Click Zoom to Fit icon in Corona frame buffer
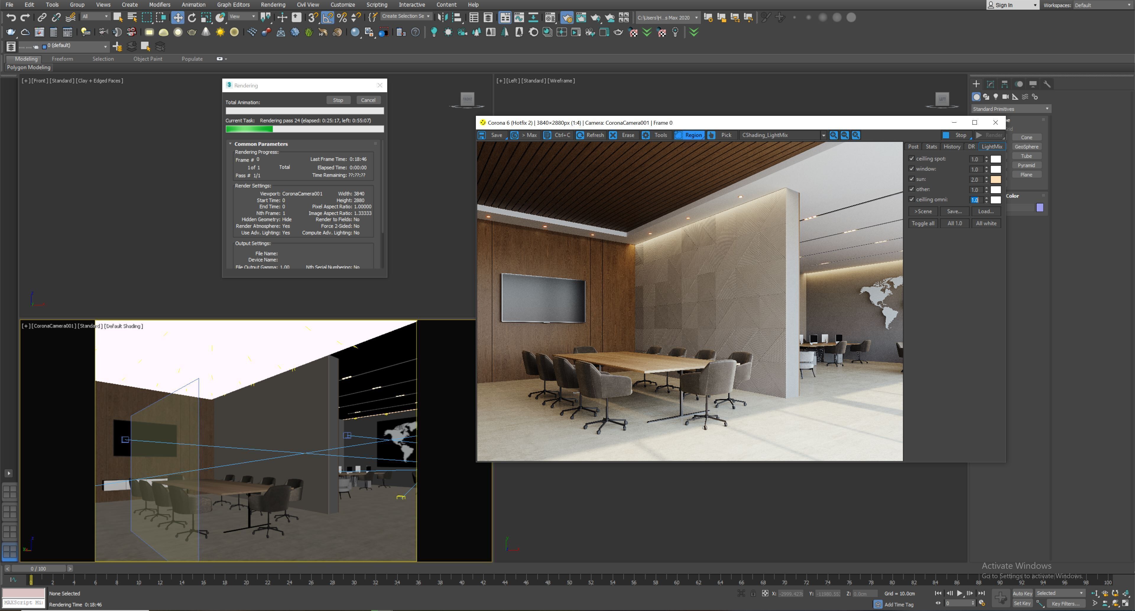The height and width of the screenshot is (611, 1135). pyautogui.click(x=856, y=135)
